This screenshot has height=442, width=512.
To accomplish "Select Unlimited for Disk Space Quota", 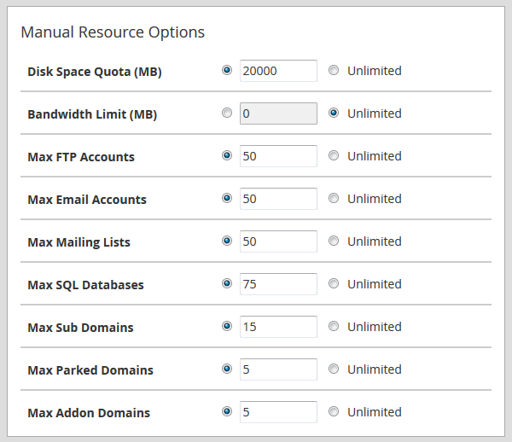I will (334, 71).
